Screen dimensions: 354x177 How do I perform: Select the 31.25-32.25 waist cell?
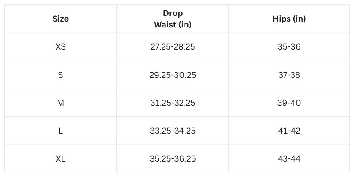point(173,103)
